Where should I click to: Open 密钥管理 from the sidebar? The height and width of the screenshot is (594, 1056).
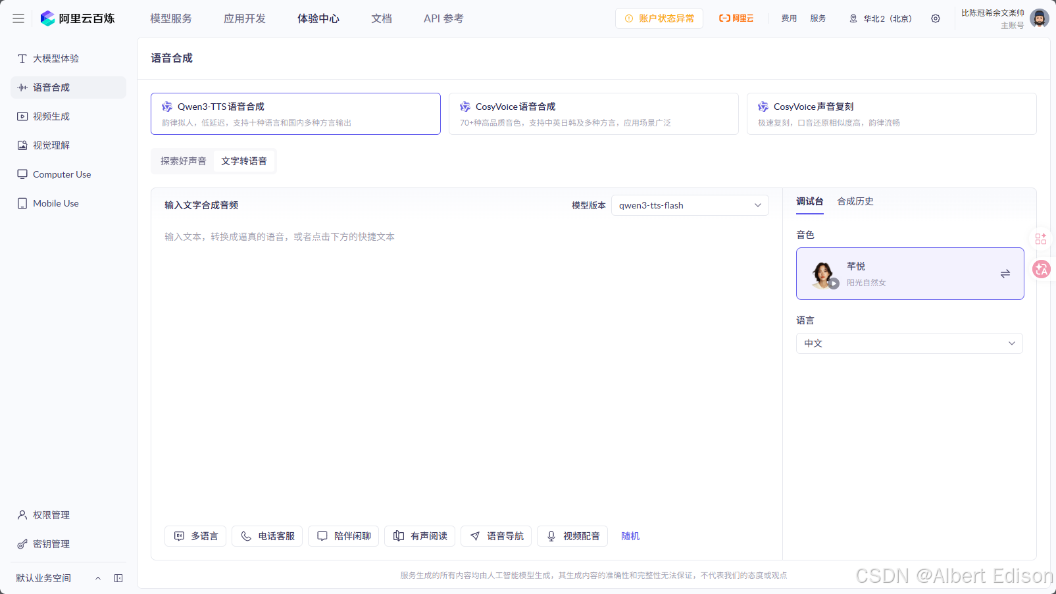coord(50,544)
